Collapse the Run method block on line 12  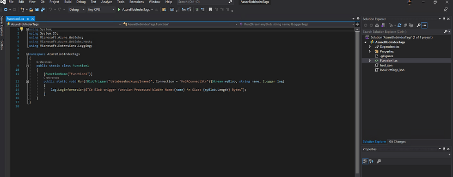pyautogui.click(x=27, y=82)
